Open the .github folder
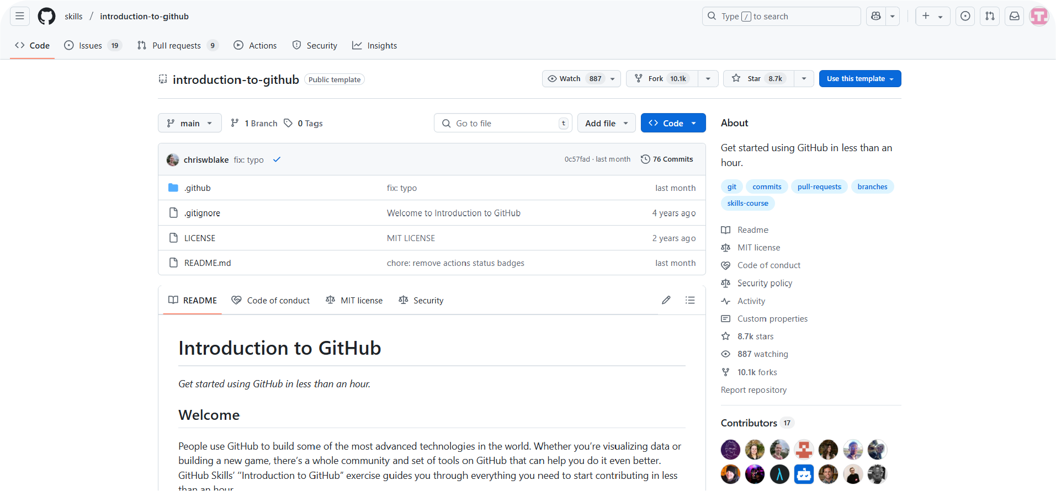Screen dimensions: 1056x491 (x=198, y=188)
